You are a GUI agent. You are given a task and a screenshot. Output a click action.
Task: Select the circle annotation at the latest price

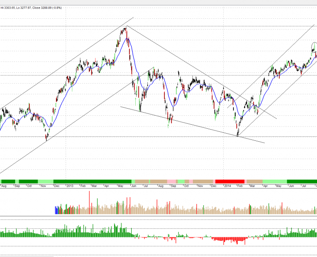point(314,46)
